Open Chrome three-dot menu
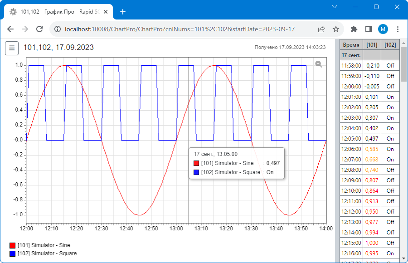This screenshot has width=408, height=263. pyautogui.click(x=398, y=29)
